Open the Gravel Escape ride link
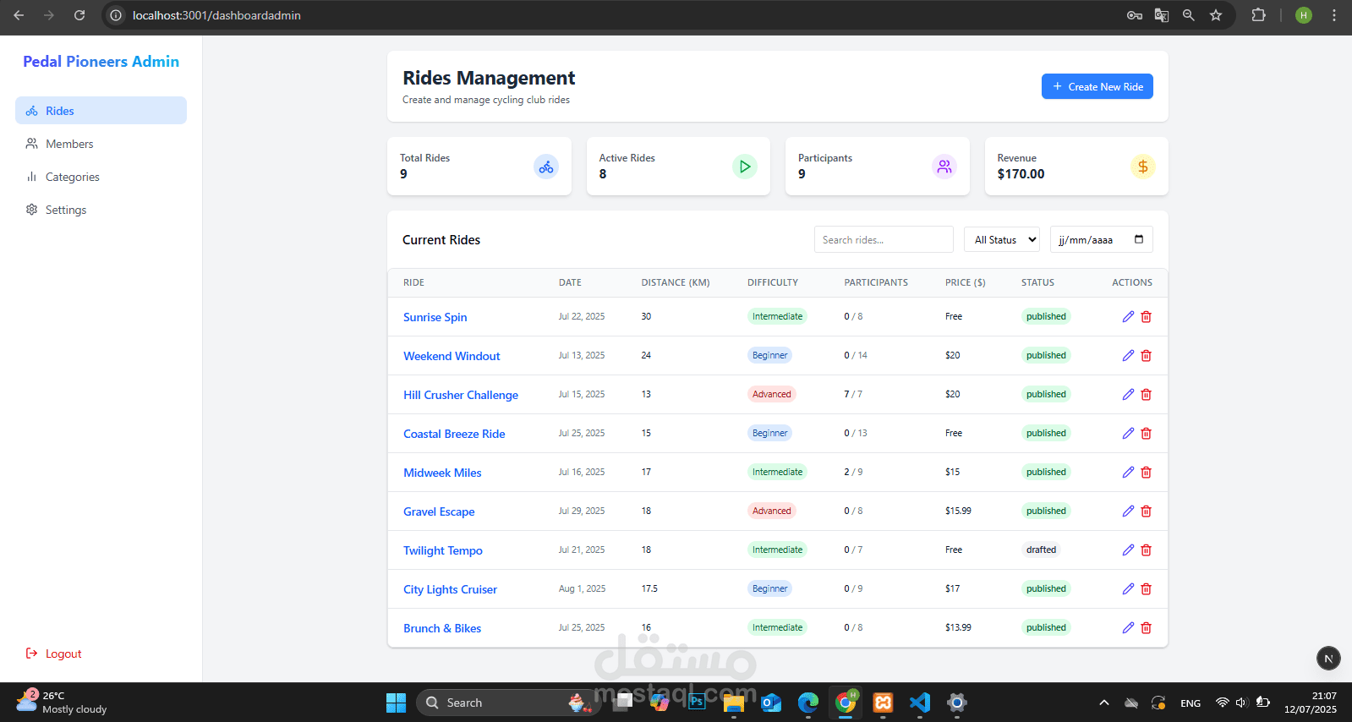This screenshot has height=722, width=1352. coord(439,511)
